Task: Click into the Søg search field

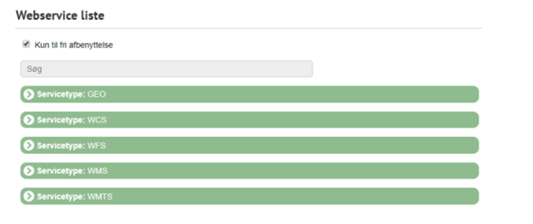Action: [166, 69]
